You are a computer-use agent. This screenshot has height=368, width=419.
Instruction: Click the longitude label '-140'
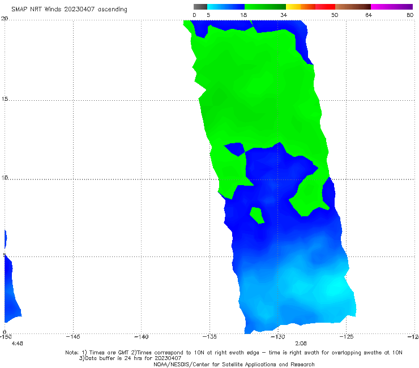click(141, 337)
